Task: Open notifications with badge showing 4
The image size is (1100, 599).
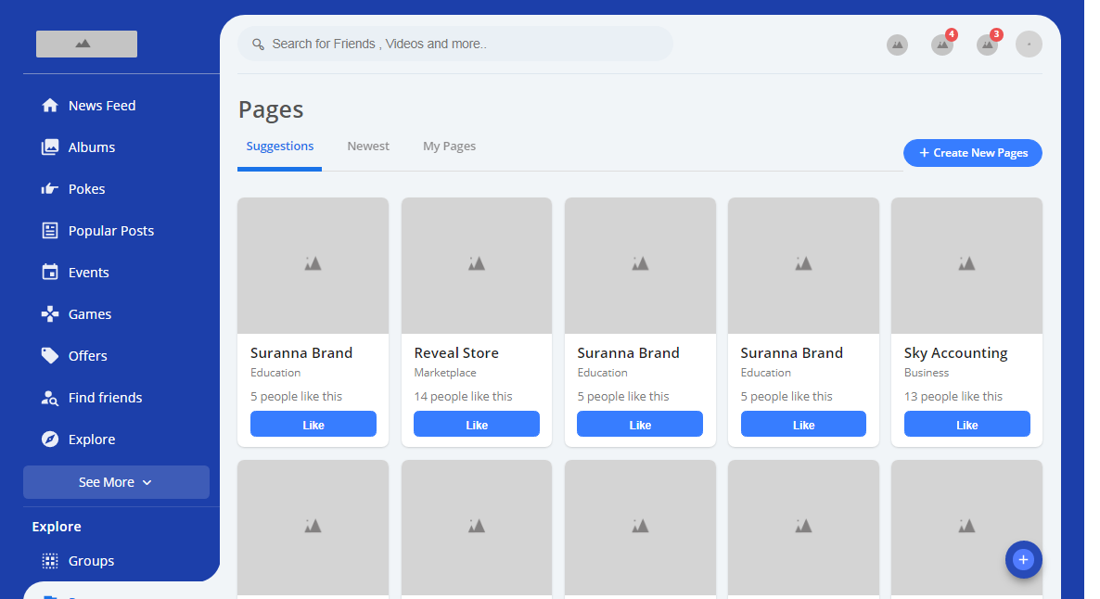Action: click(942, 45)
